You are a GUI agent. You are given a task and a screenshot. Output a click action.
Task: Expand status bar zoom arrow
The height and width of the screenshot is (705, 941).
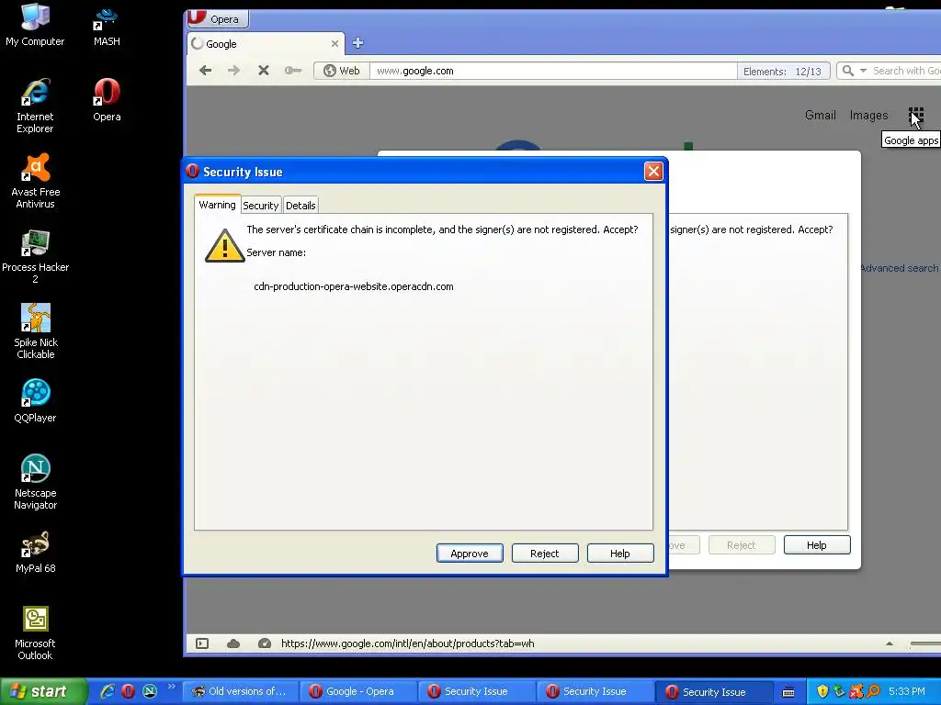coord(890,643)
